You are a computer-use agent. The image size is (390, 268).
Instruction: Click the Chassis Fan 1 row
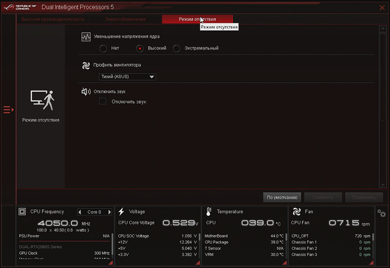point(331,242)
